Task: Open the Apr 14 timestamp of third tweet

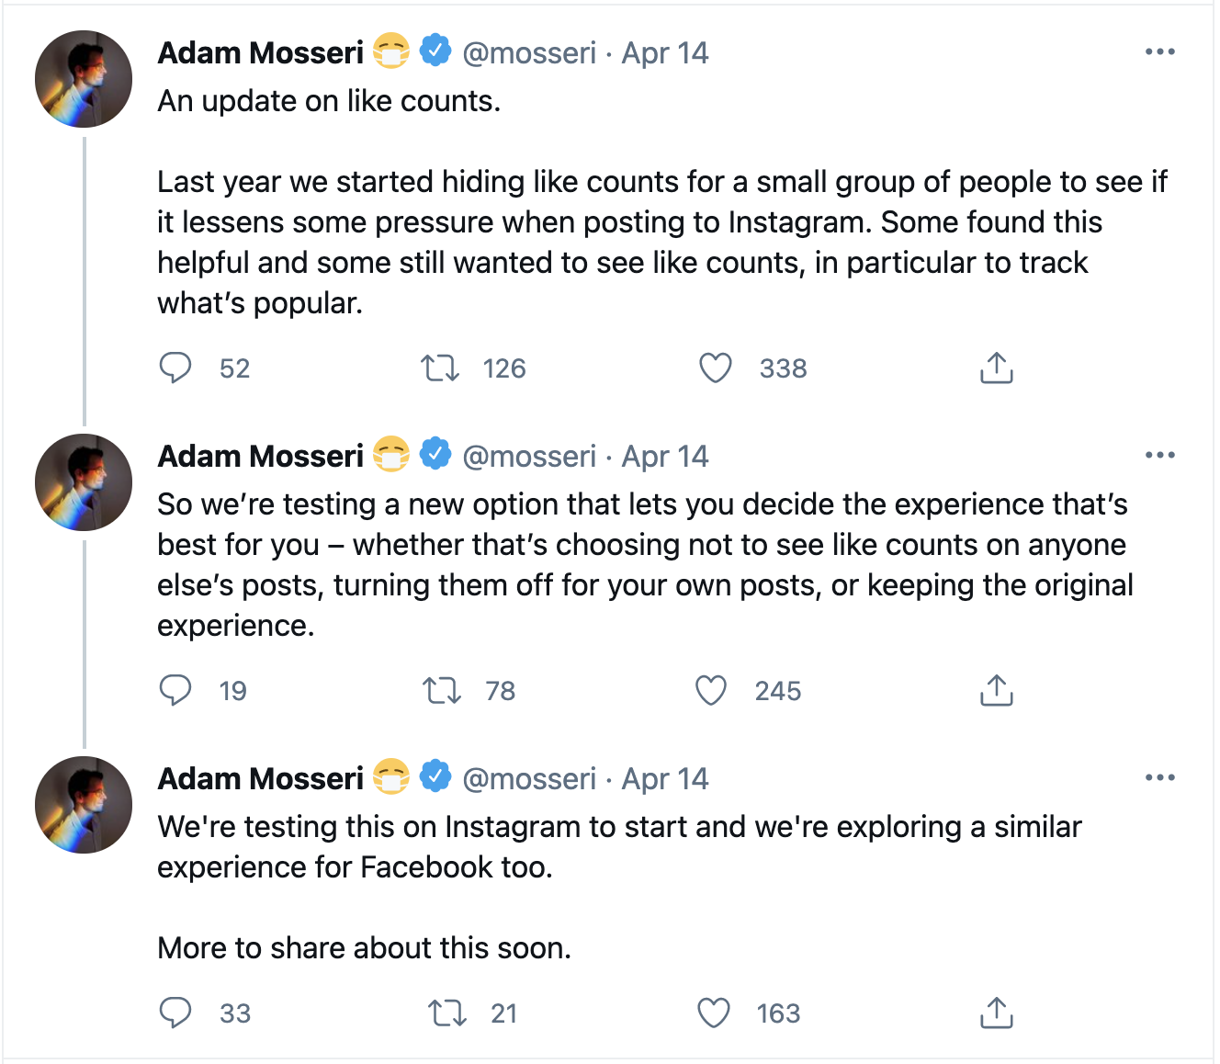Action: (x=665, y=779)
